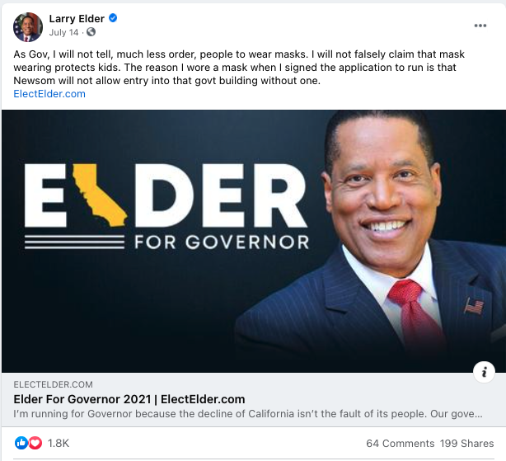Viewport: 506px width, 461px height.
Task: View the 1.8K reactions count
Action: (59, 443)
